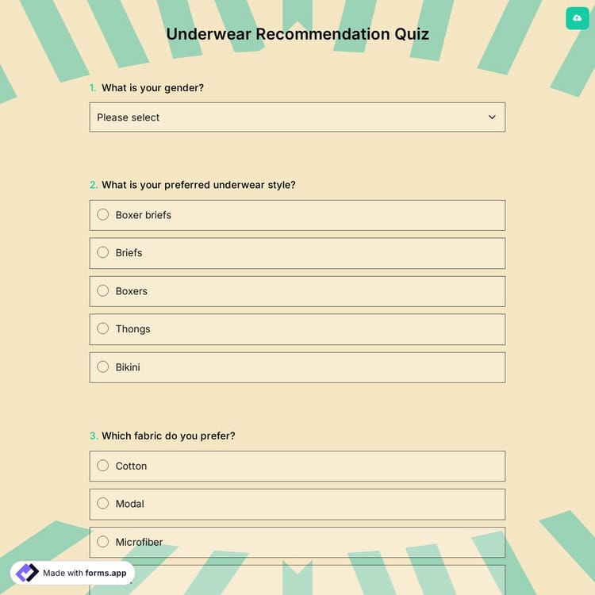Pick the Thongs radio option
Screen dimensions: 595x595
[x=103, y=328]
